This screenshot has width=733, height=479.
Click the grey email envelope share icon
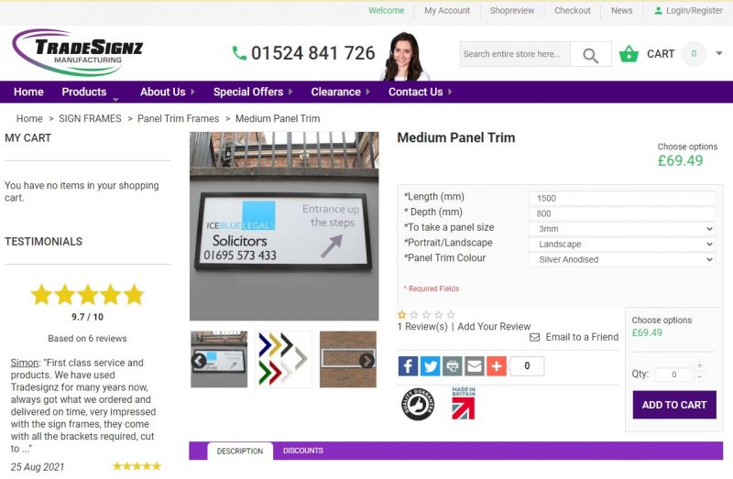pyautogui.click(x=474, y=366)
